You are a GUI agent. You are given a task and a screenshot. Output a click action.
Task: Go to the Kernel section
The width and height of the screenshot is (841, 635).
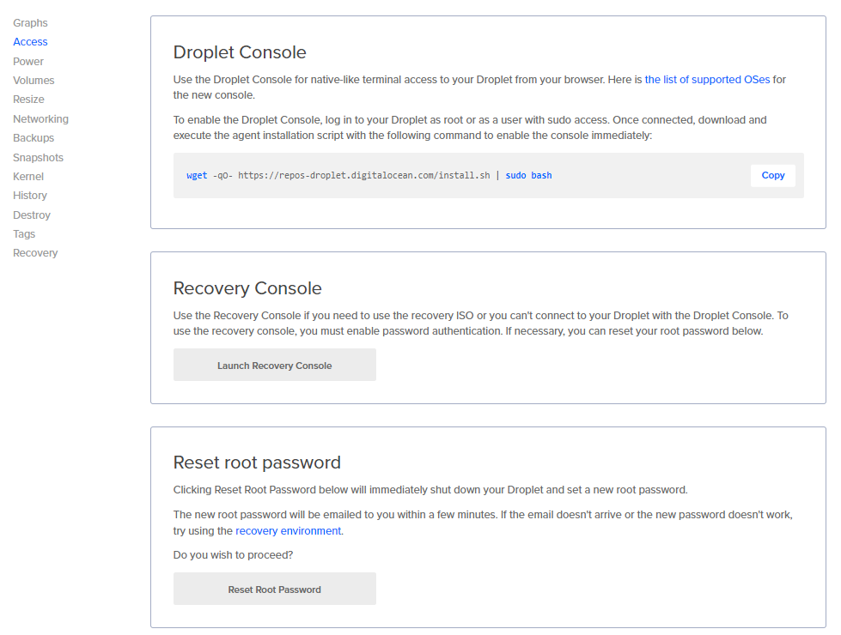(x=28, y=177)
